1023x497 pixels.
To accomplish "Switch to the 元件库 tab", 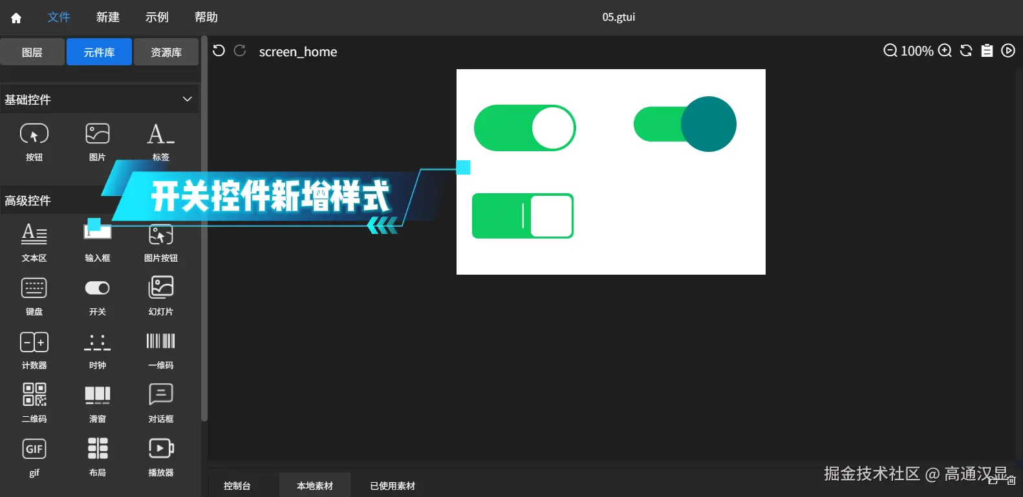I will point(99,52).
